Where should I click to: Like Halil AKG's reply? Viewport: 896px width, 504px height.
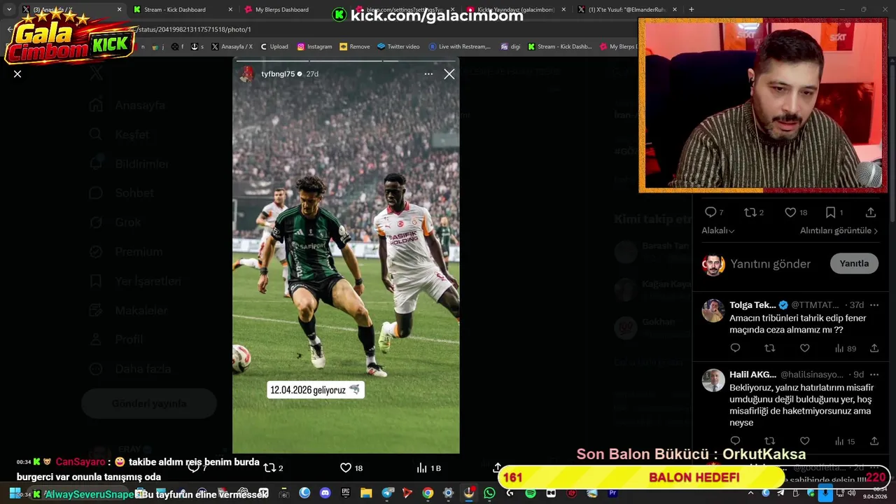(805, 441)
